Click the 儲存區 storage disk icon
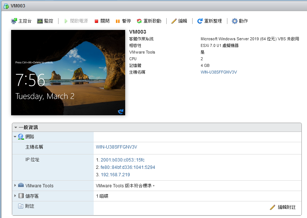This screenshot has height=218, width=307. [x=21, y=195]
